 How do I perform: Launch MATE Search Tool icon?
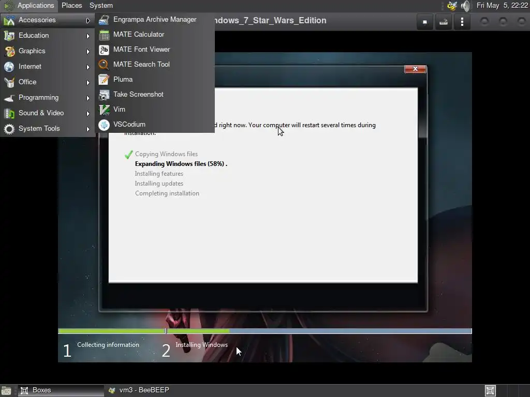(104, 65)
